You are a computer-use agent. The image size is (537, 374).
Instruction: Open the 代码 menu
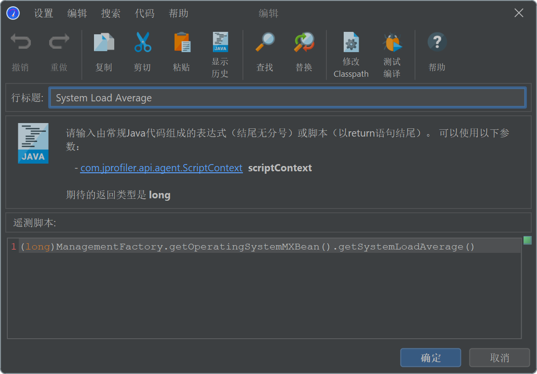(x=145, y=14)
